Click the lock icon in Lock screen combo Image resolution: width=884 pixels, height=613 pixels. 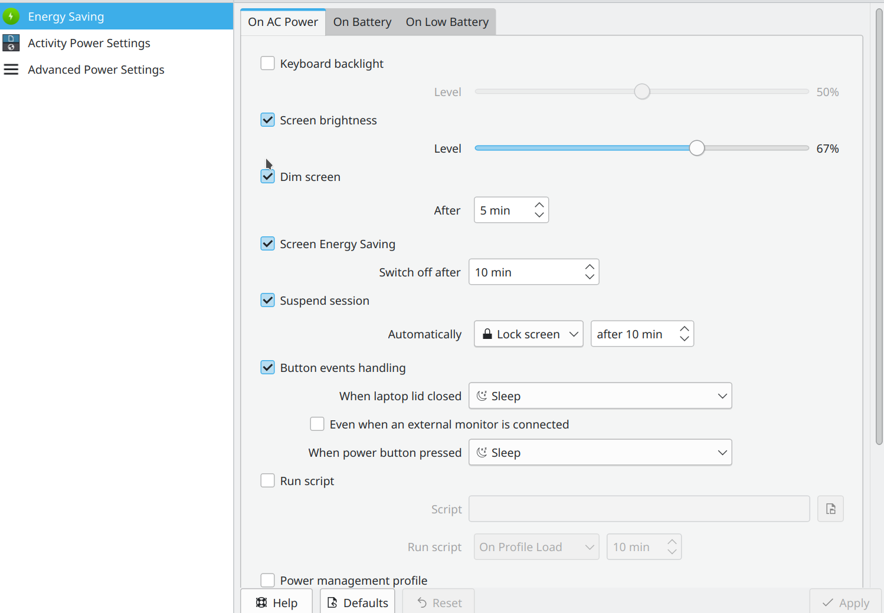(487, 334)
